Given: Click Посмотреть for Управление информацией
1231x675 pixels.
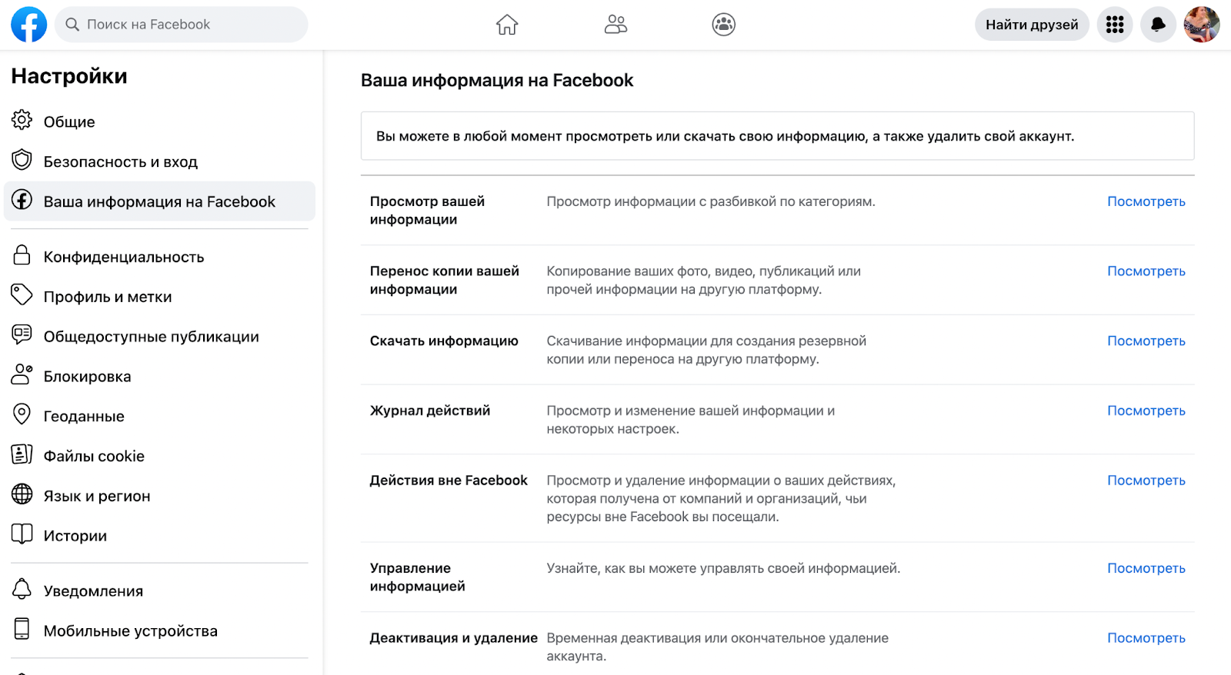Looking at the screenshot, I should point(1146,568).
